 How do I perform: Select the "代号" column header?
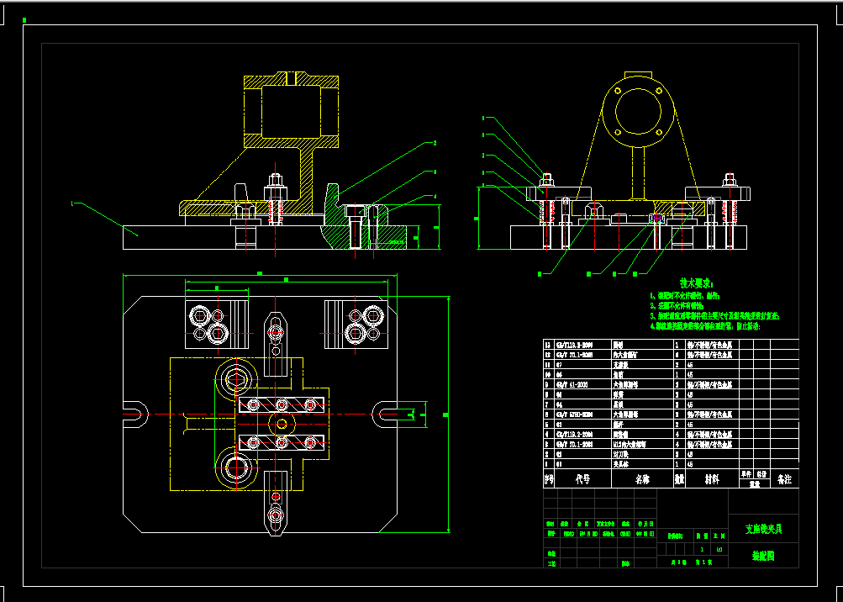[582, 479]
